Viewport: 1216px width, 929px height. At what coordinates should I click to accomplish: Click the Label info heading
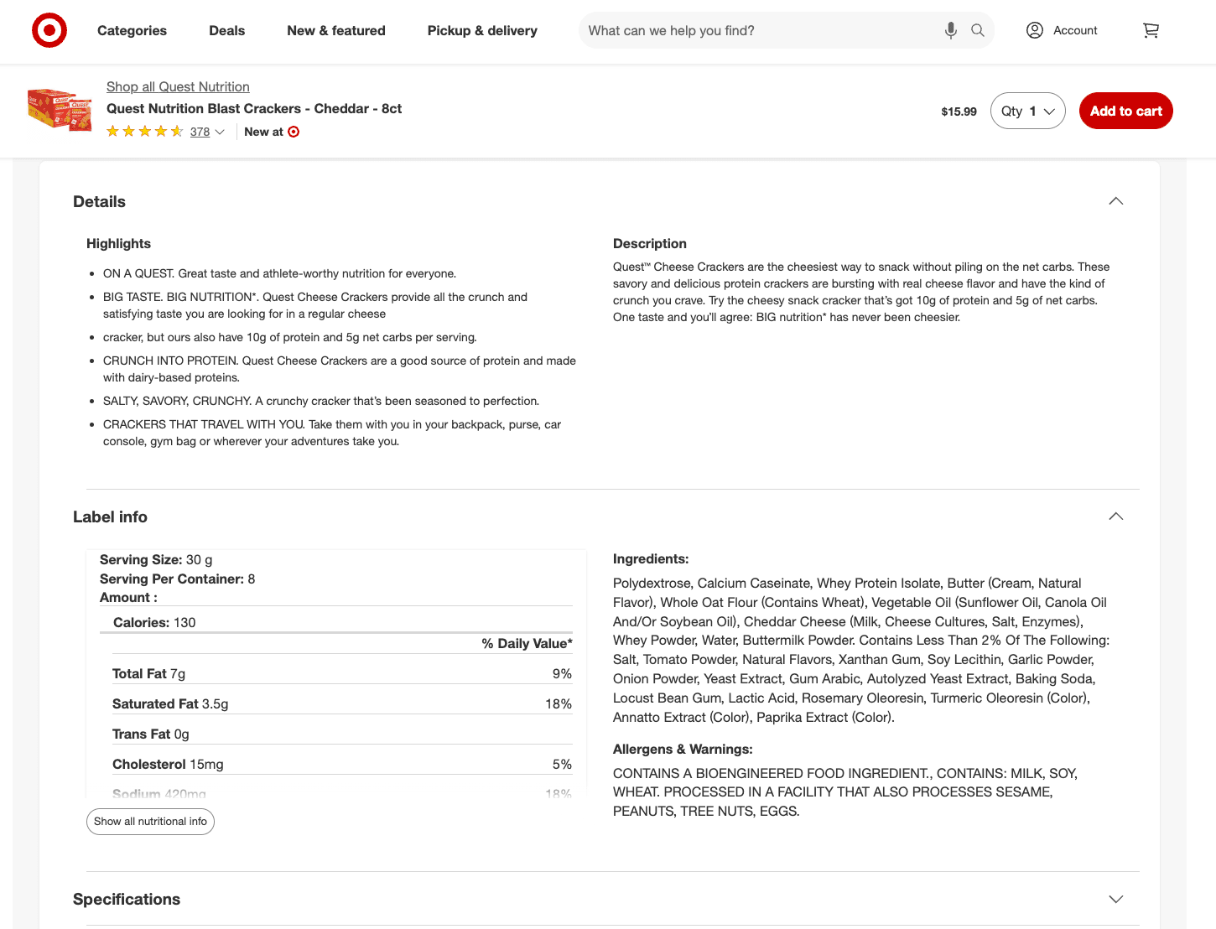click(110, 516)
